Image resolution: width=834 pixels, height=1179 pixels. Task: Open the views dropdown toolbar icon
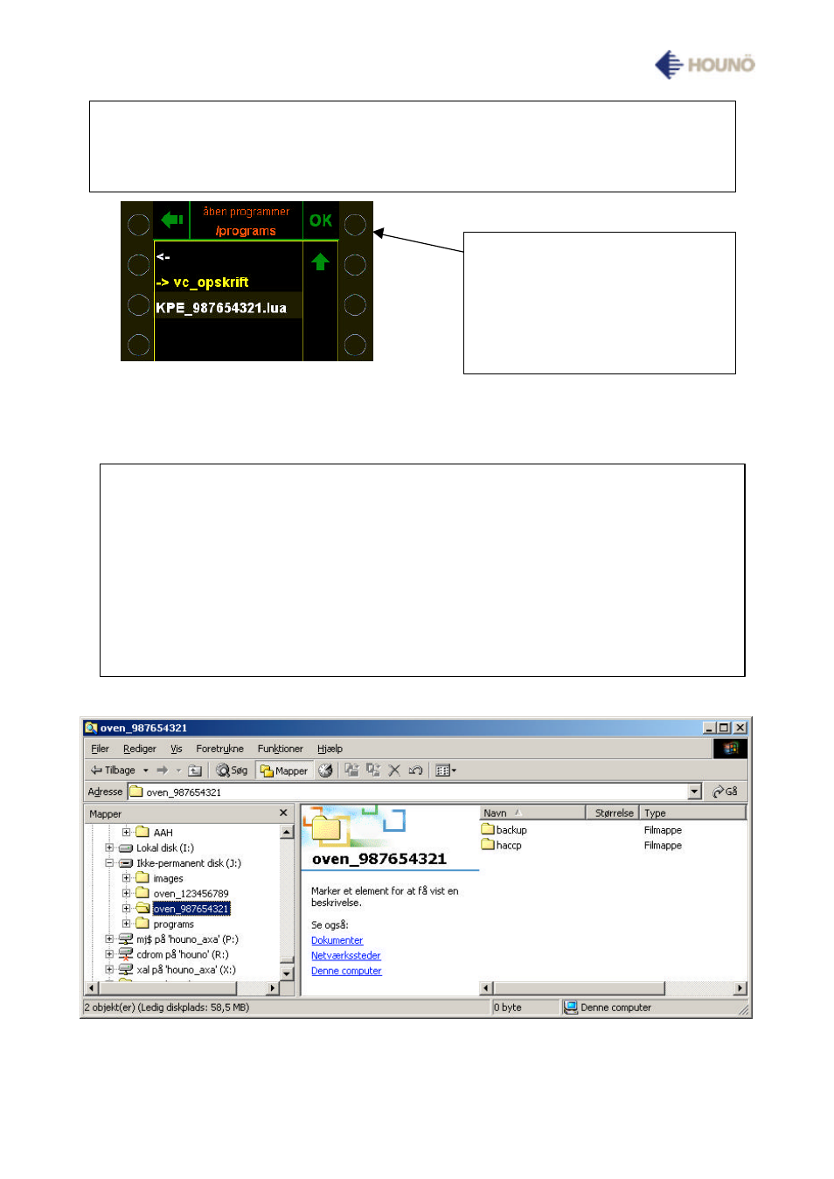446,771
